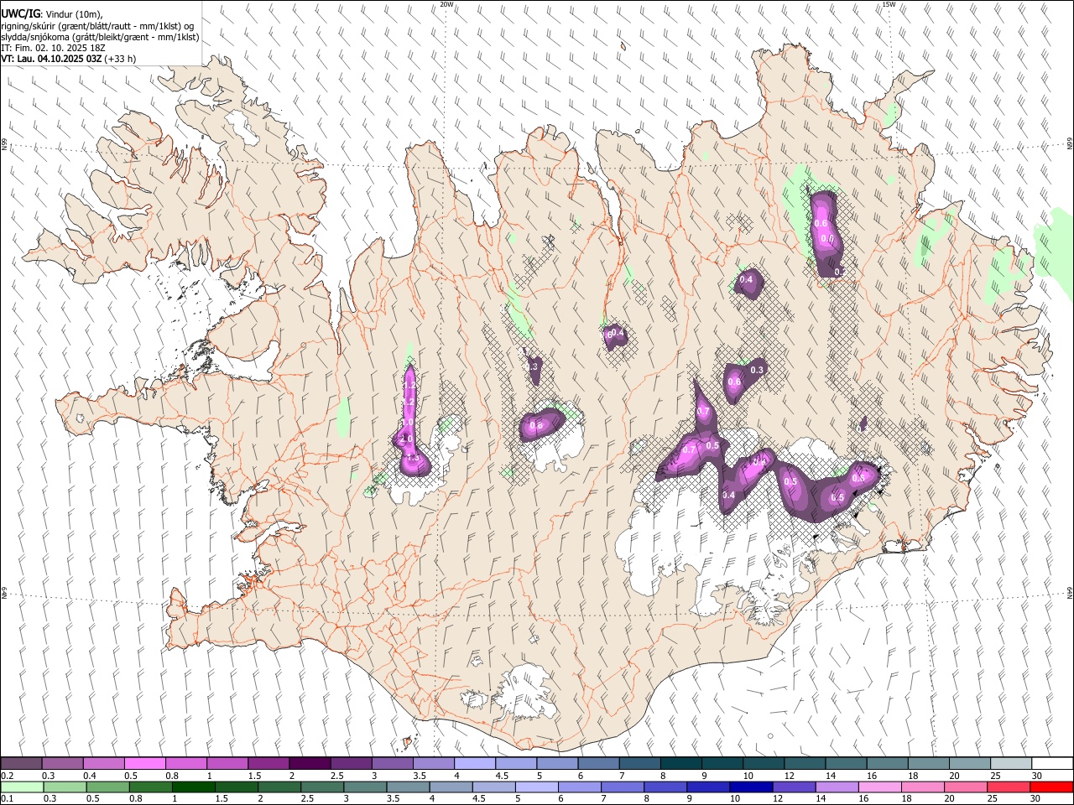Click the '12' label under the top legend row
The image size is (1074, 805).
(790, 776)
